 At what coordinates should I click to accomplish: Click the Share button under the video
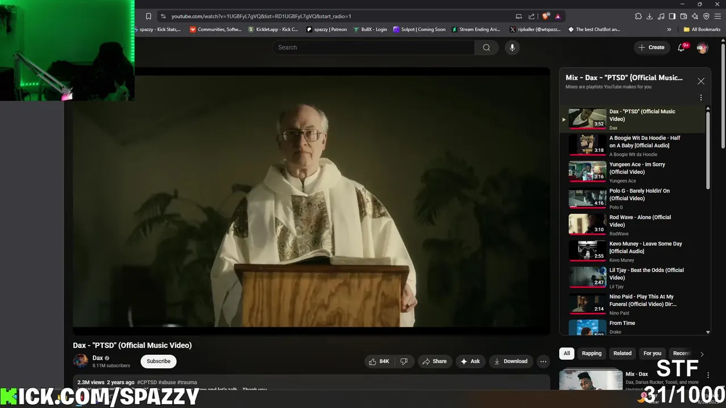(x=434, y=362)
